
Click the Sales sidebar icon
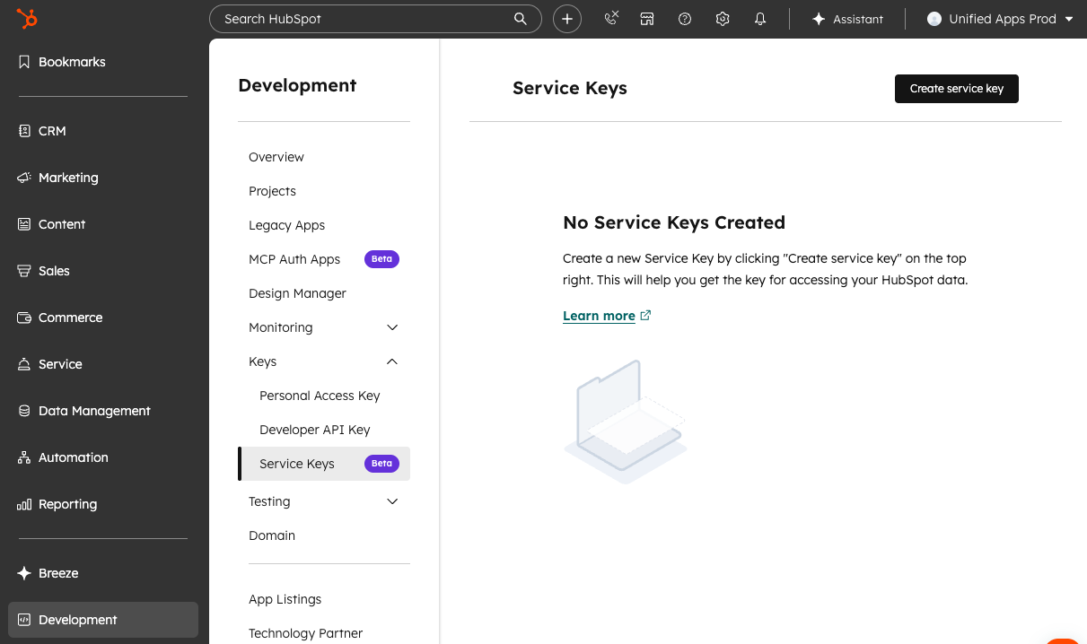tap(24, 271)
